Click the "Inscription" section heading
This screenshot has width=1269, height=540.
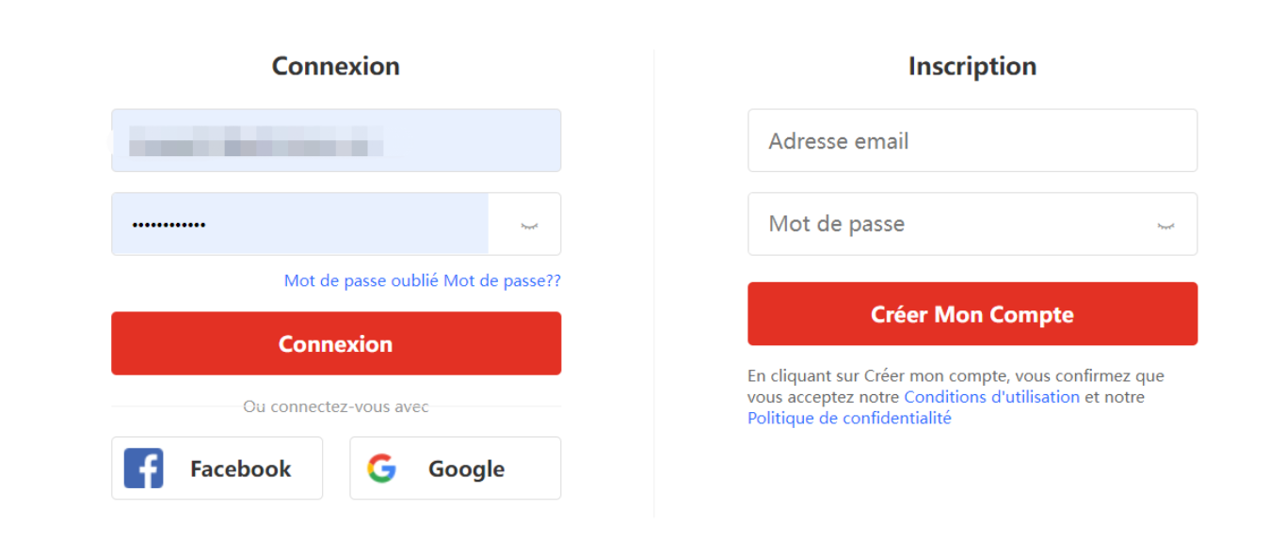coord(972,66)
